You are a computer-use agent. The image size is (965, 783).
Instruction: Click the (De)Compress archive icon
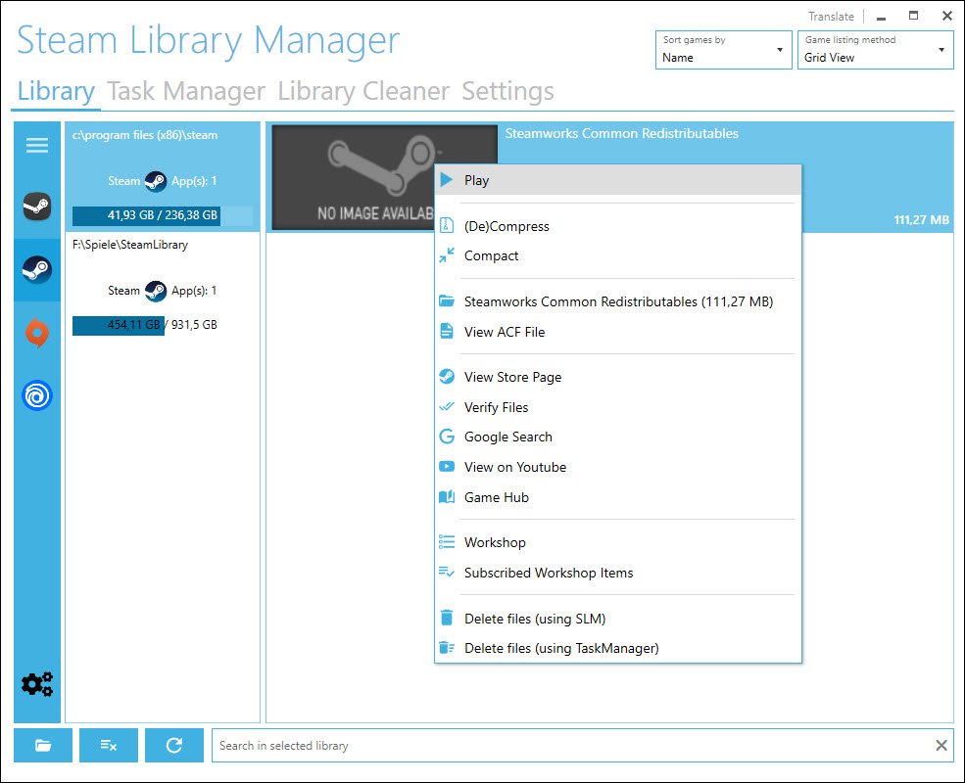click(447, 225)
